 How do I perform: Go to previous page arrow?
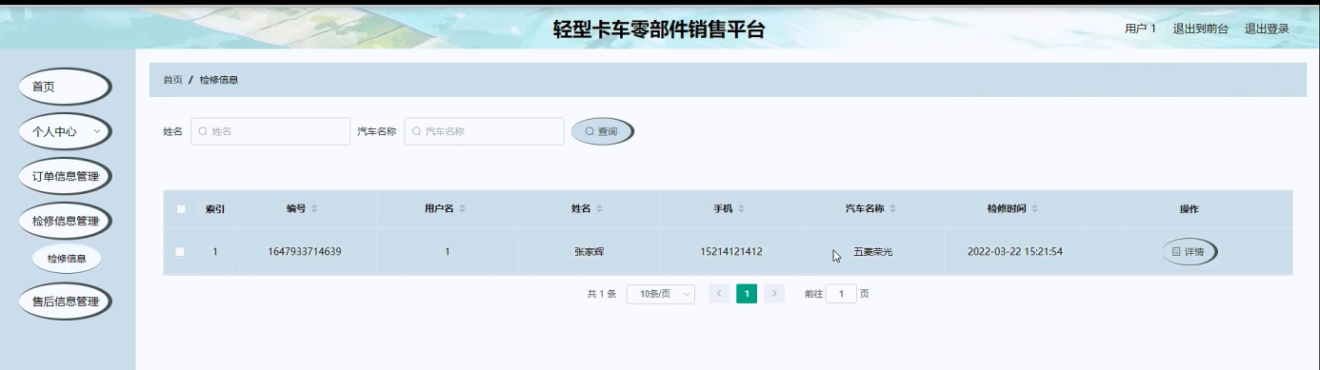tap(719, 294)
